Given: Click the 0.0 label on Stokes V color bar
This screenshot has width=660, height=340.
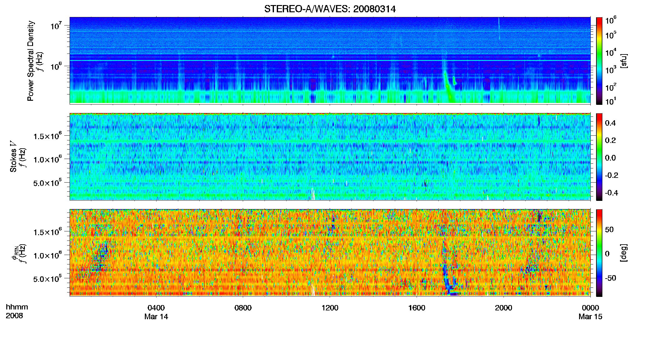Looking at the screenshot, I should (x=611, y=158).
